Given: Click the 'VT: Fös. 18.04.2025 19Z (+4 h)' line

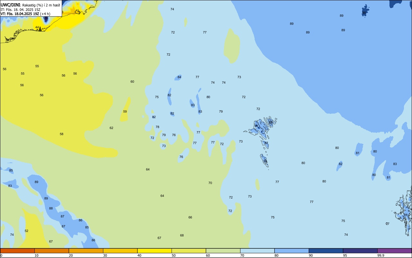Looking at the screenshot, I should pyautogui.click(x=25, y=14).
